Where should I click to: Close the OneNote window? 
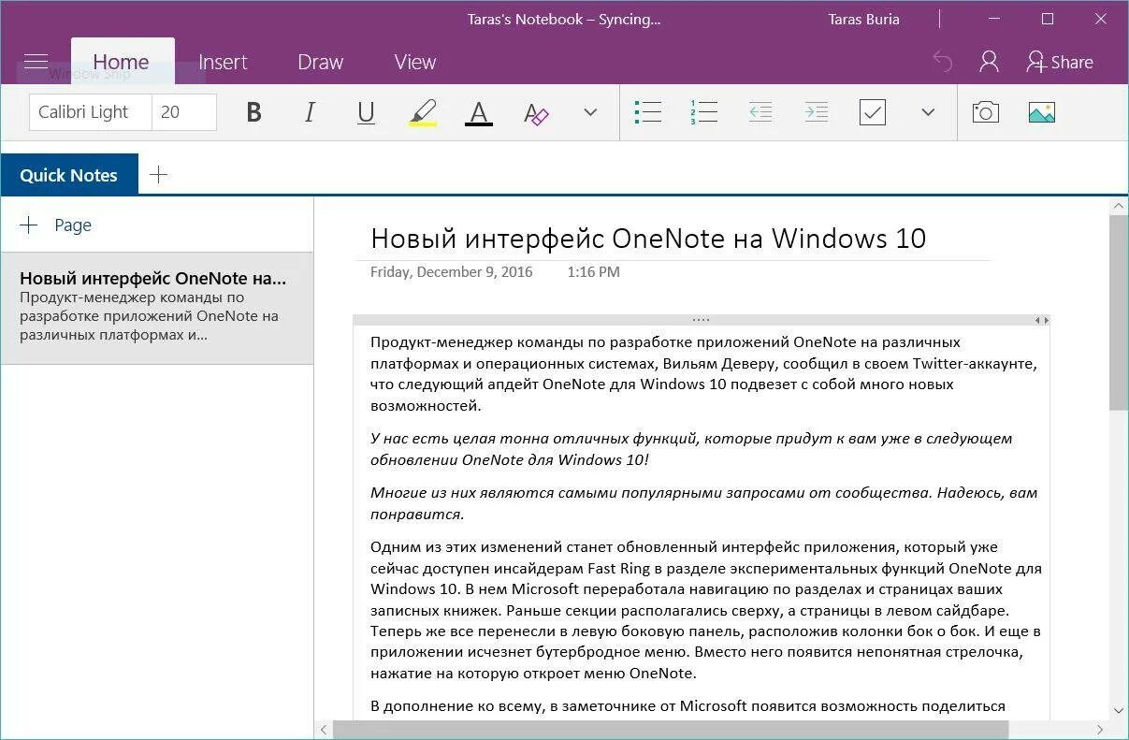click(x=1100, y=19)
